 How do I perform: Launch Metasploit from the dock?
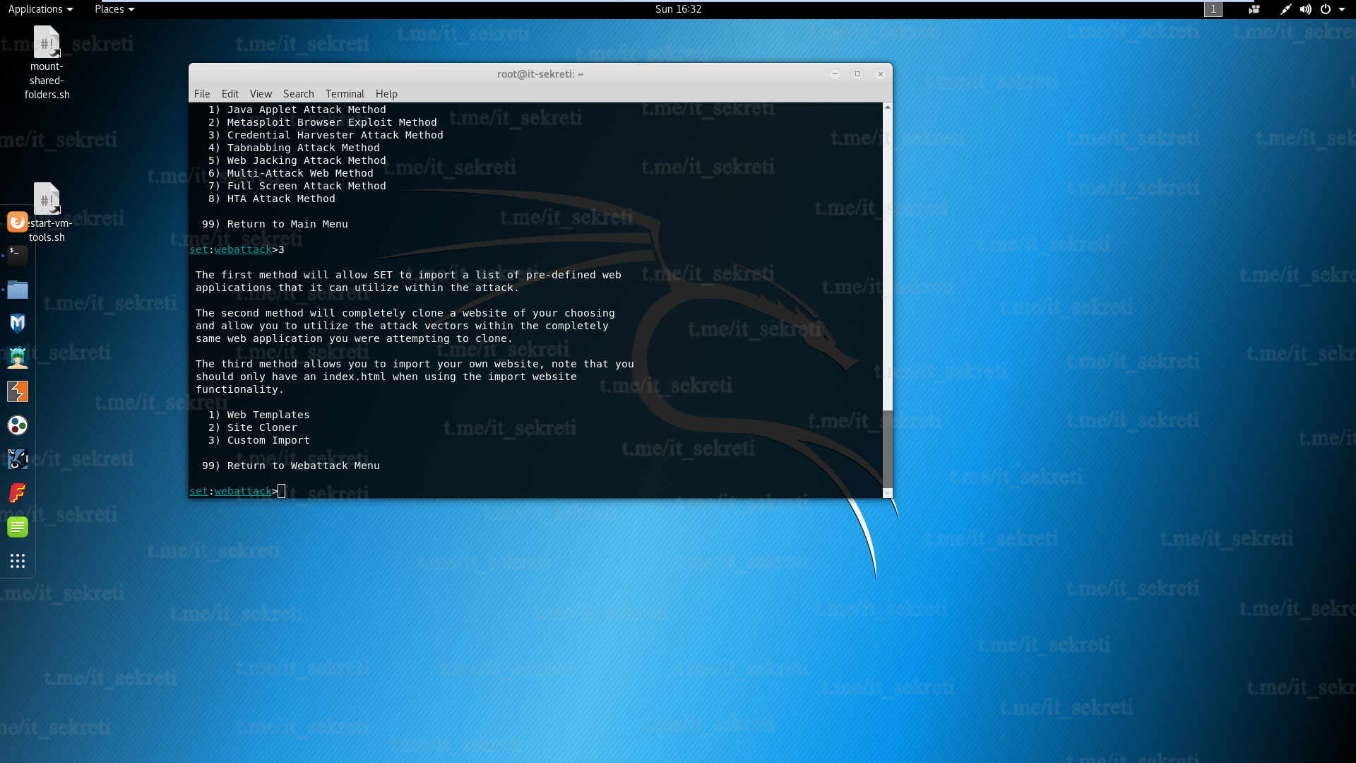pyautogui.click(x=18, y=323)
